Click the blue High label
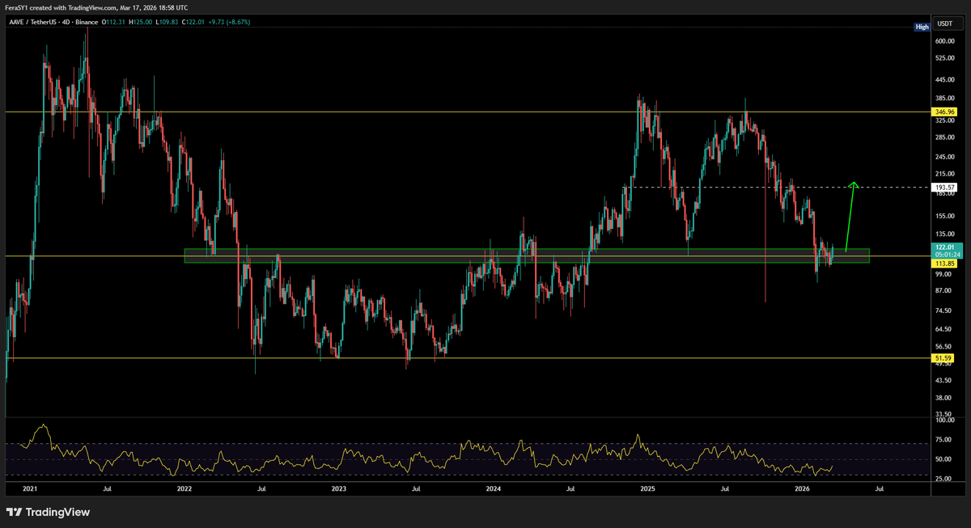 point(922,27)
